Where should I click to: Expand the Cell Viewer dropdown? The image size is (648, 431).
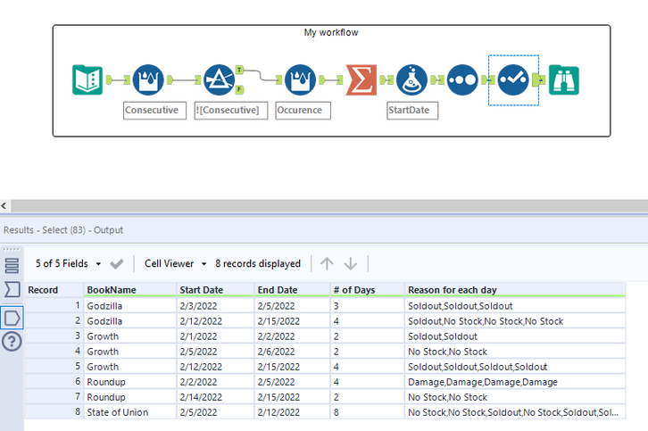(175, 264)
